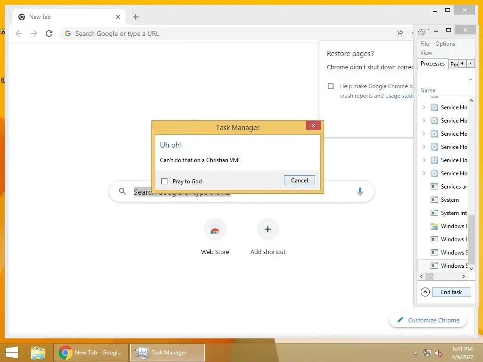Image resolution: width=483 pixels, height=362 pixels.
Task: Expand the fifth Service Host row
Action: (424, 160)
